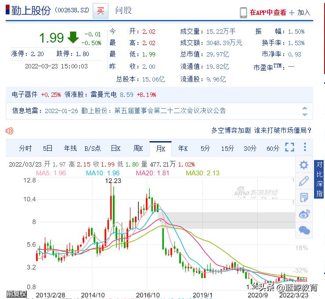This screenshot has height=299, width=325.
Task: Click the 成交量 15.22万手 value
Action: [221, 32]
